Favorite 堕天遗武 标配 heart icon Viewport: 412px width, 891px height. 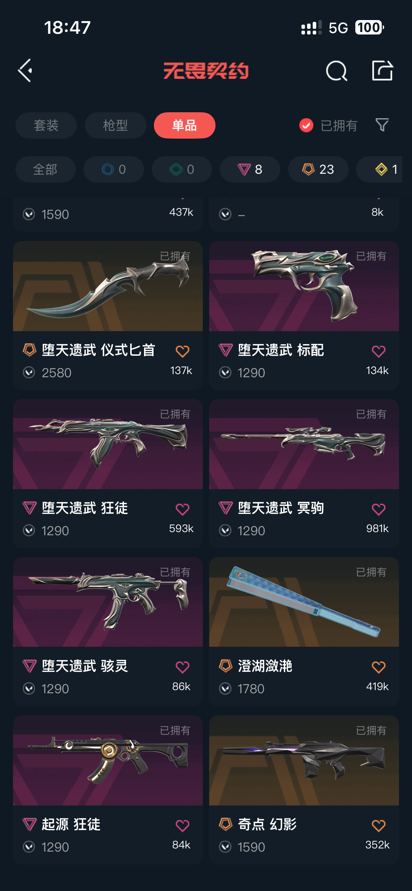[x=379, y=351]
